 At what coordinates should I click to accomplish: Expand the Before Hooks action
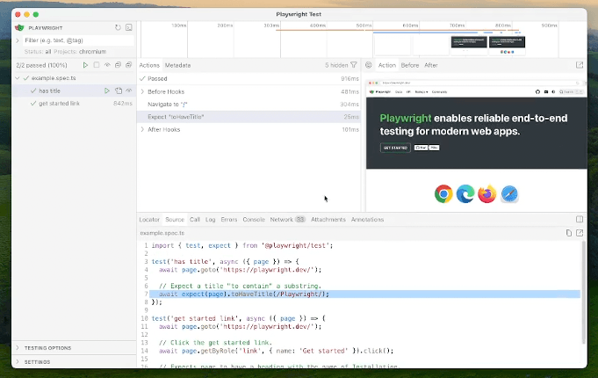(x=143, y=91)
